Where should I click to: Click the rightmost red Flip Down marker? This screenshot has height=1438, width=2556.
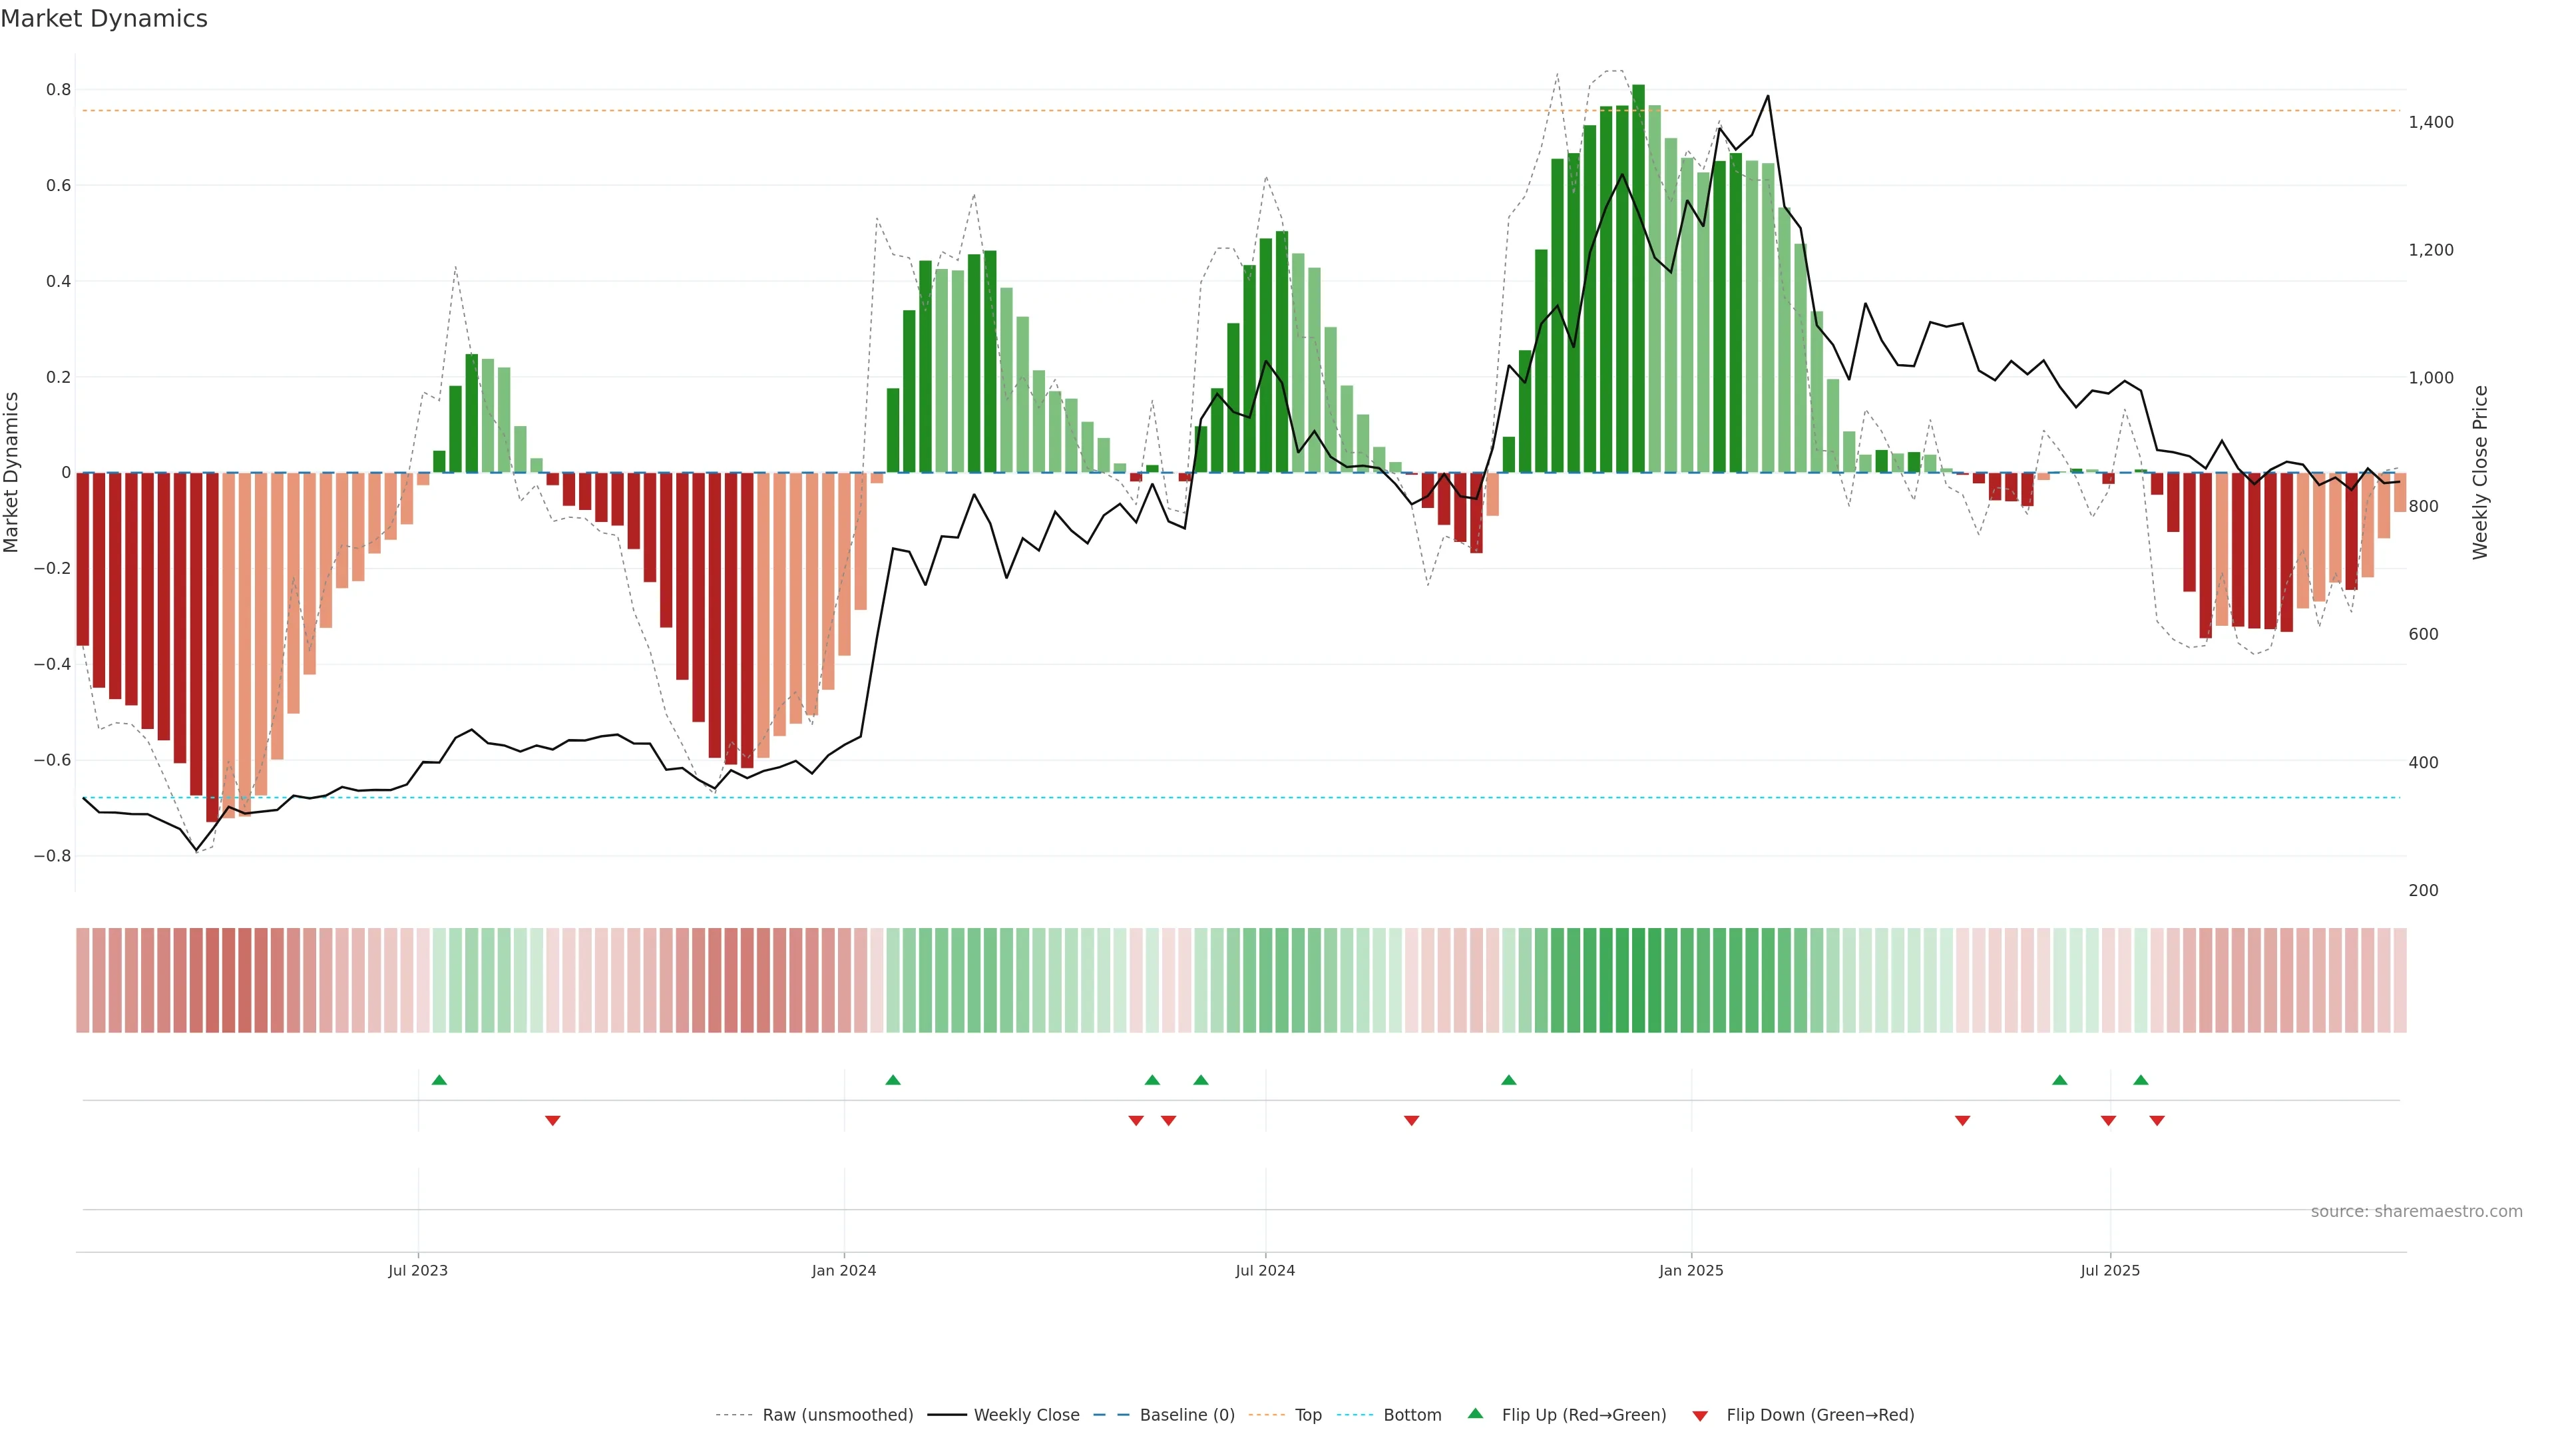(x=2157, y=1120)
